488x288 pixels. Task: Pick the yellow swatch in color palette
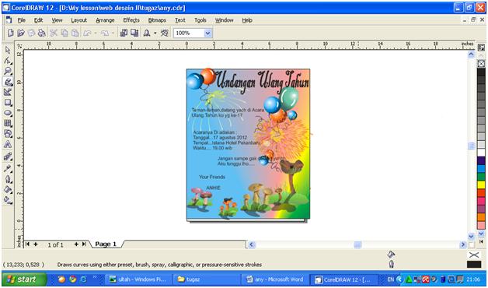click(x=481, y=184)
